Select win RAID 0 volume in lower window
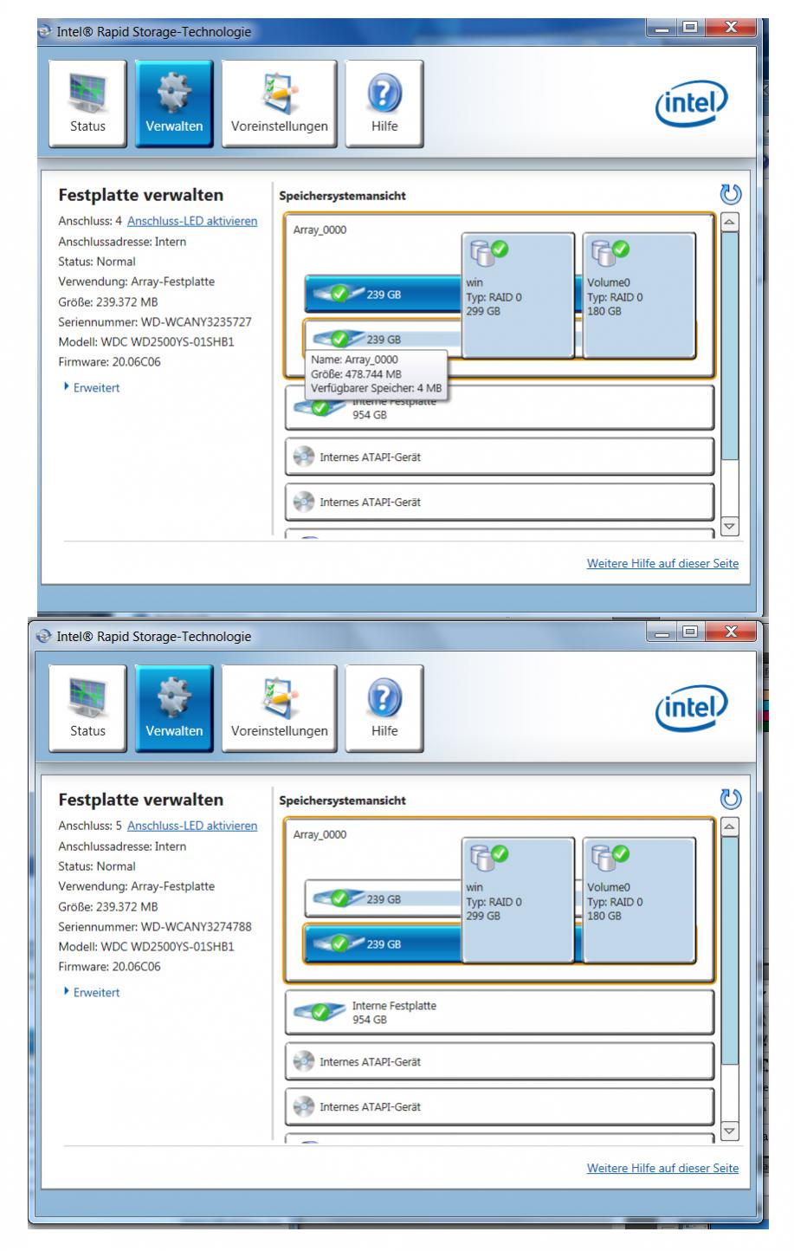Screen dimensions: 794x1251 click(518, 899)
